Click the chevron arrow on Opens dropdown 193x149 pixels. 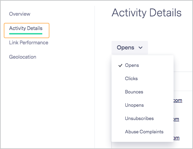click(x=140, y=48)
